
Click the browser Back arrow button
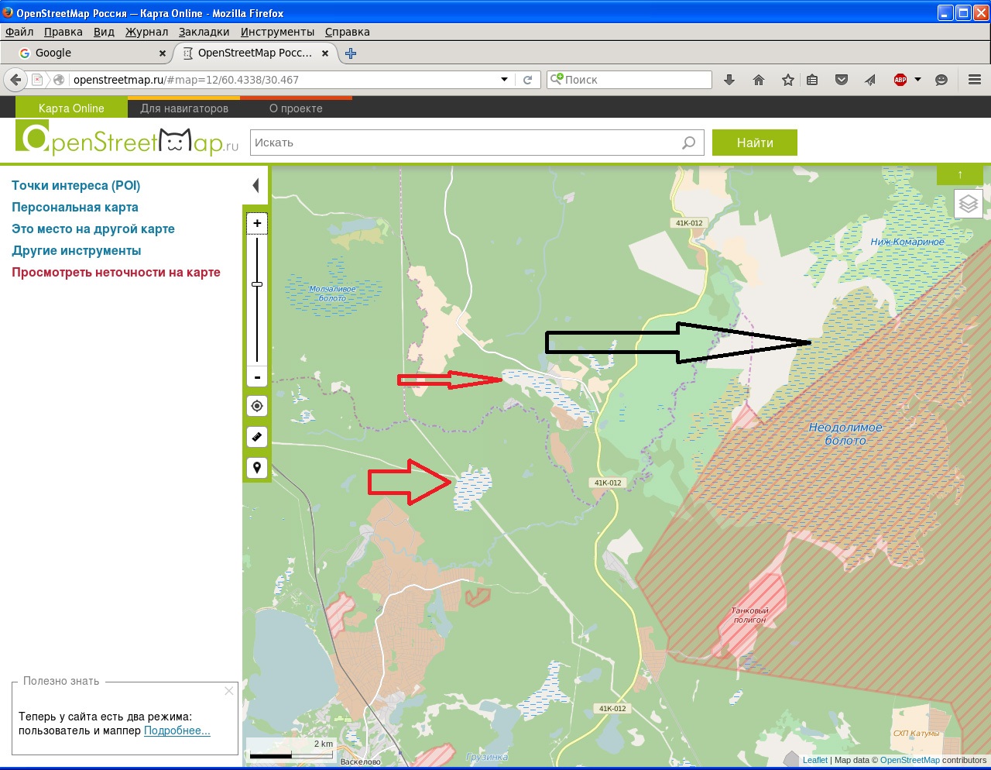tap(15, 80)
